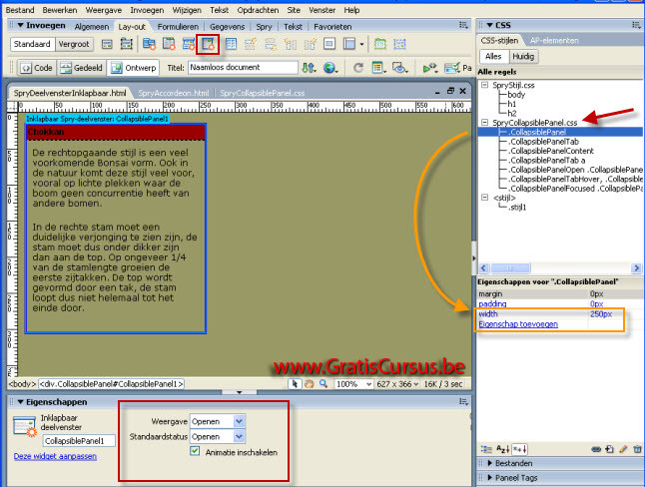Screen dimensions: 645x487
Task: Open the visual aids eye icon
Action: [x=399, y=68]
